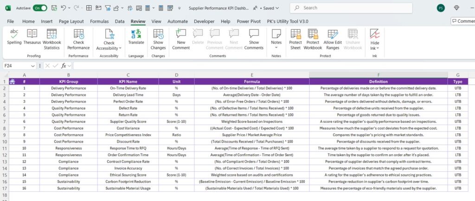Click the Undo arrow icon
Screen dimensions: 475x201
coord(63,8)
